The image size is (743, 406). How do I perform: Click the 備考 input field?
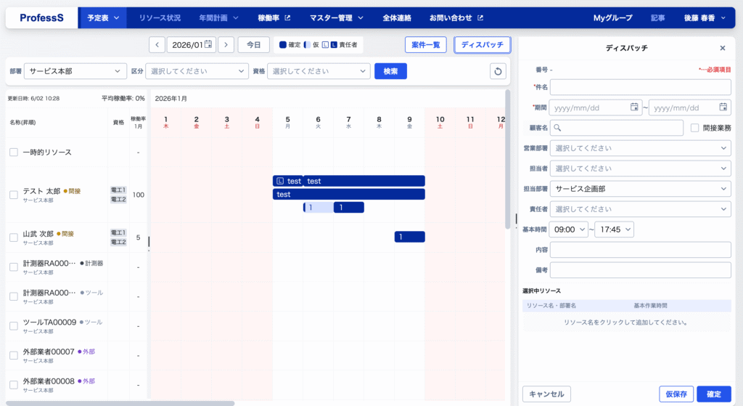(x=640, y=270)
